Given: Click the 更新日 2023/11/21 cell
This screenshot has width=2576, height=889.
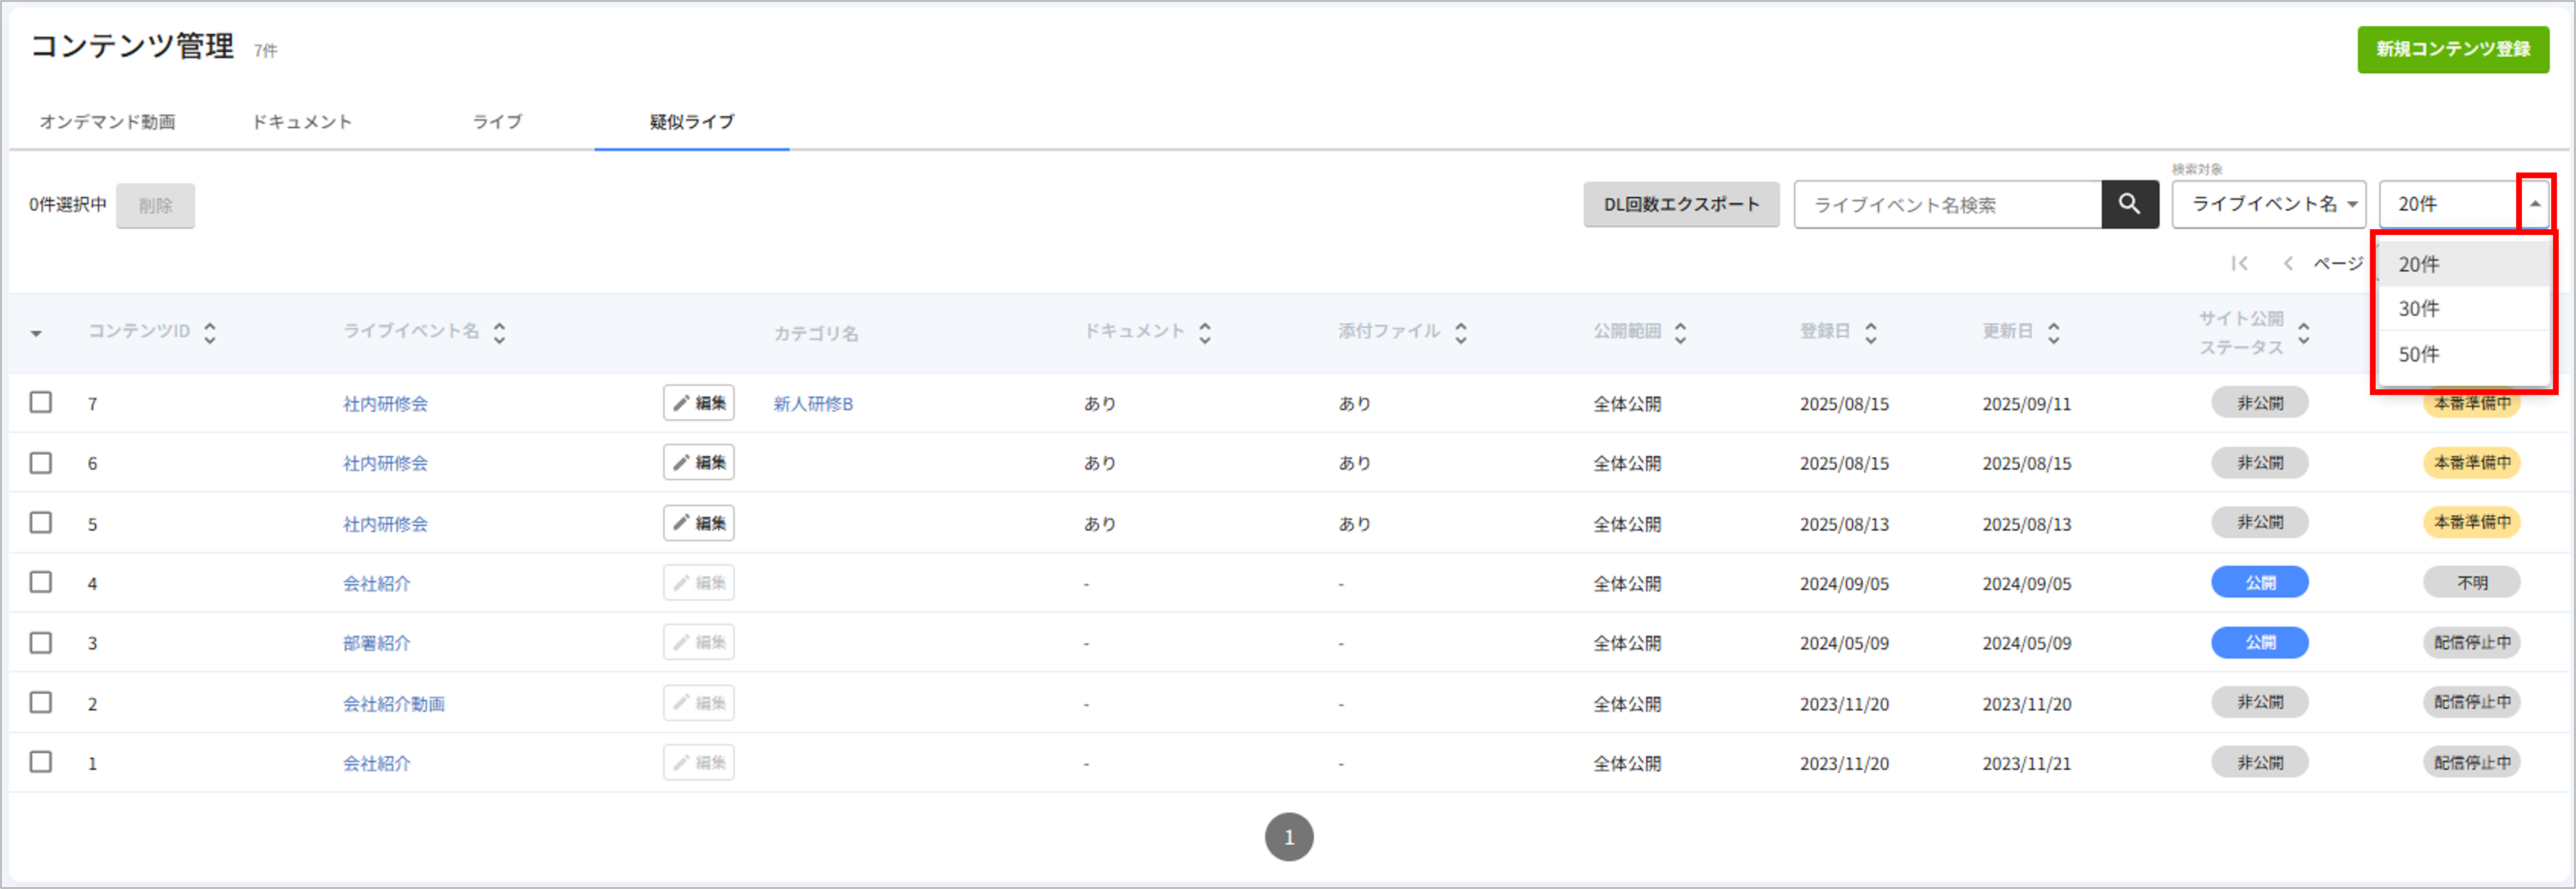Looking at the screenshot, I should point(2027,763).
